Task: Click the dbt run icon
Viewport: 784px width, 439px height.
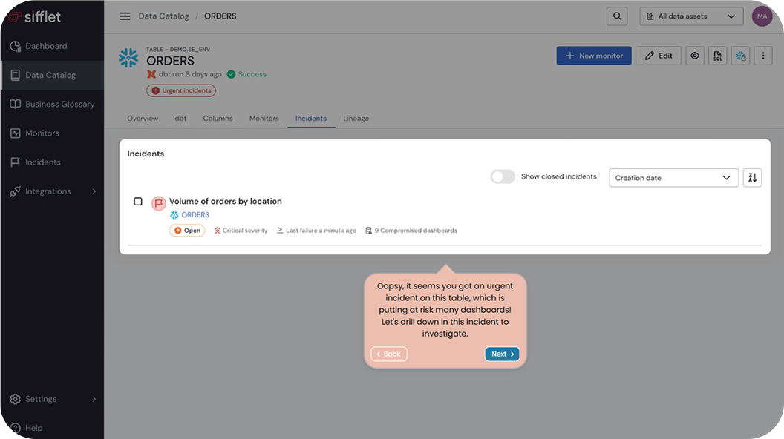Action: pyautogui.click(x=151, y=74)
